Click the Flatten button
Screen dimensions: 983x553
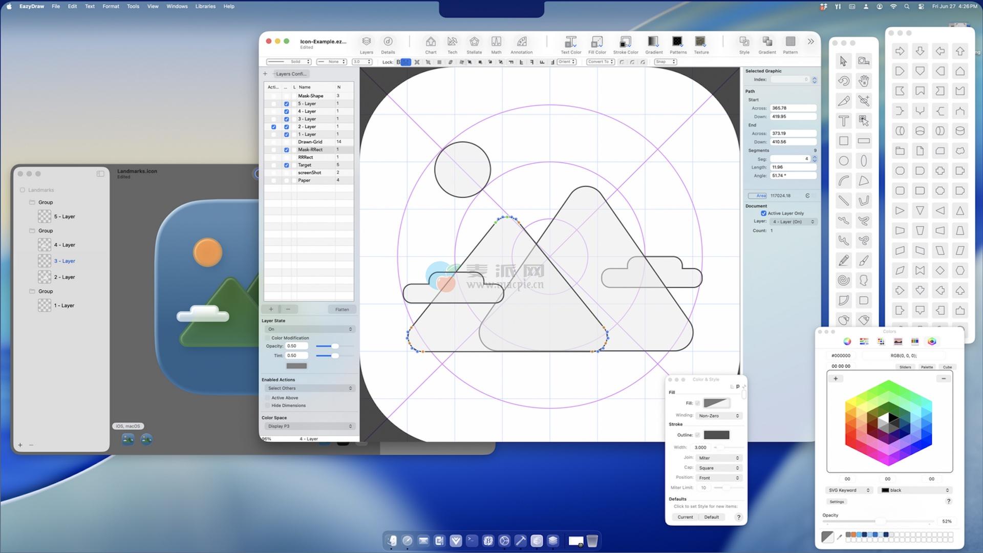tap(341, 309)
